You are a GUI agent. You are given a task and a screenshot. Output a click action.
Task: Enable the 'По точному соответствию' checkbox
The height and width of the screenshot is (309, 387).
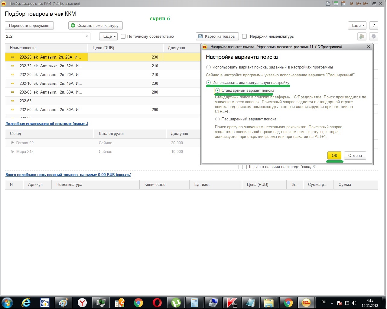coord(123,37)
